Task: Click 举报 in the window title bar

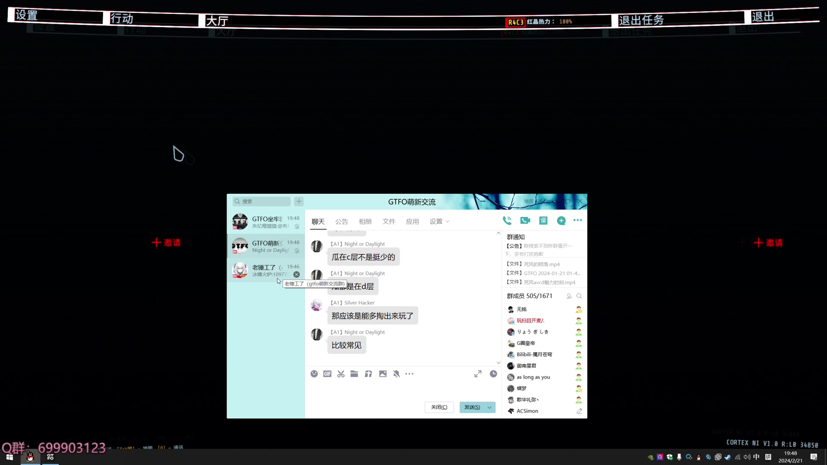Action: (529, 201)
